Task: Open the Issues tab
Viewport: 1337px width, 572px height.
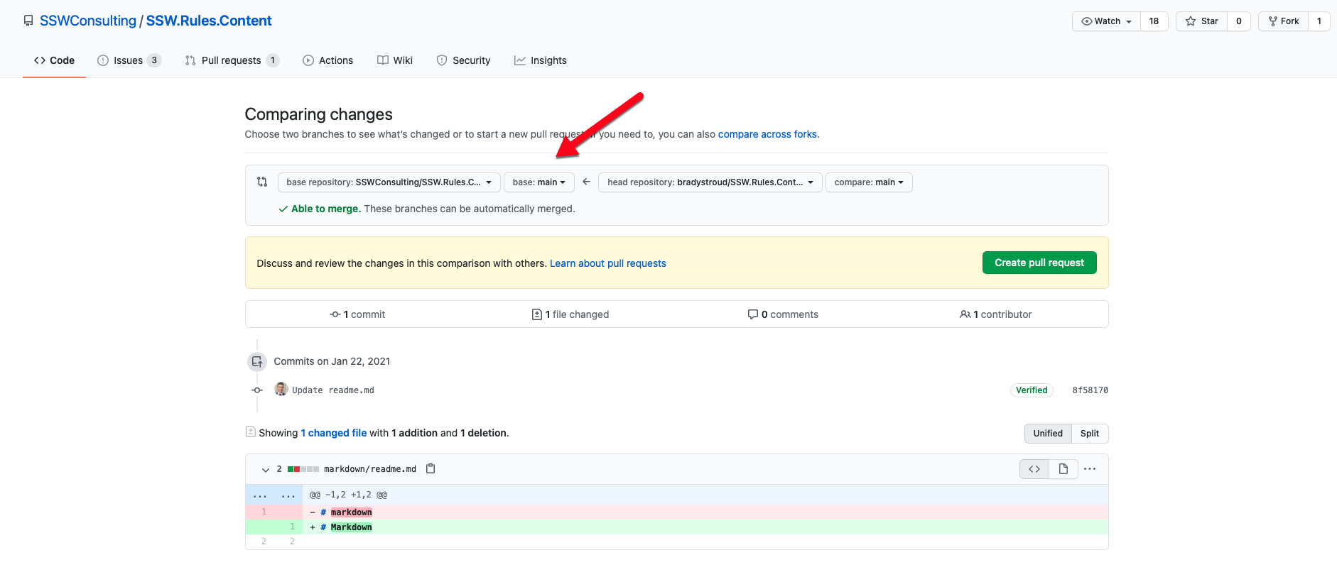Action: click(129, 60)
